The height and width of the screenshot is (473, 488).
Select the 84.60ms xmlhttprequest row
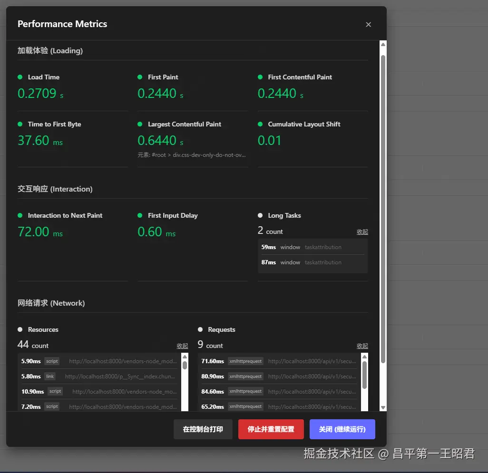[x=279, y=392]
